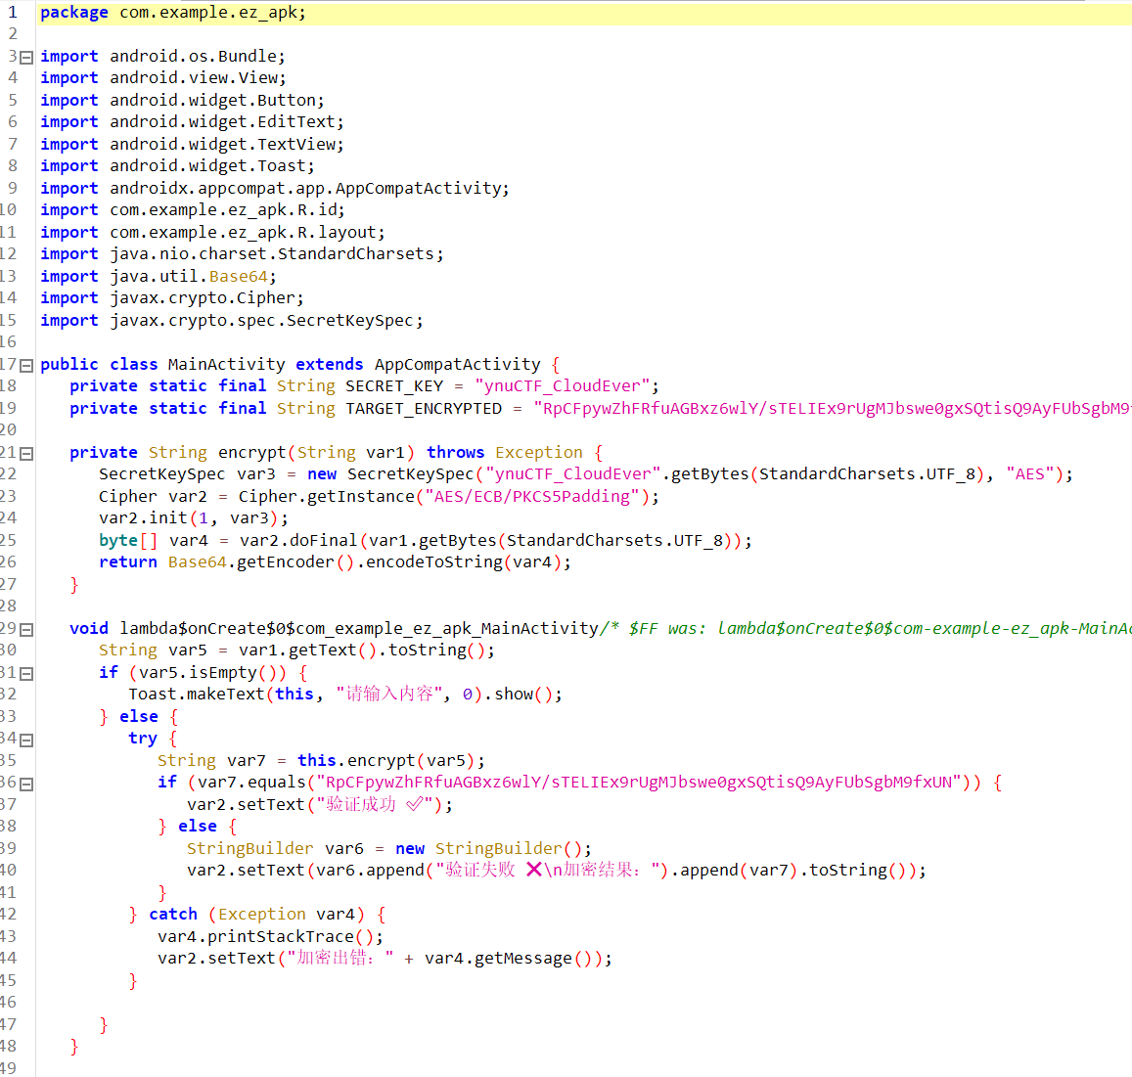Collapse the MainActivity class fold marker
The height and width of the screenshot is (1077, 1132).
pyautogui.click(x=26, y=366)
